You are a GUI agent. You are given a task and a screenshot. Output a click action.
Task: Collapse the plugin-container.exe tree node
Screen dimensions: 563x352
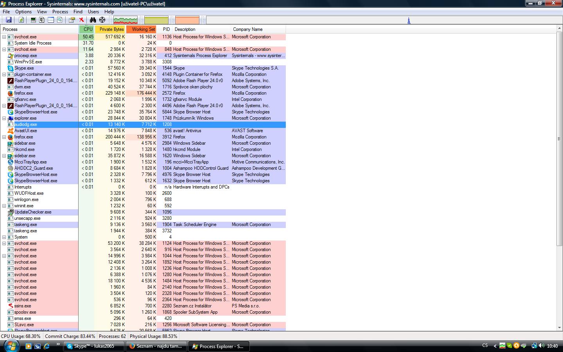tap(4, 74)
